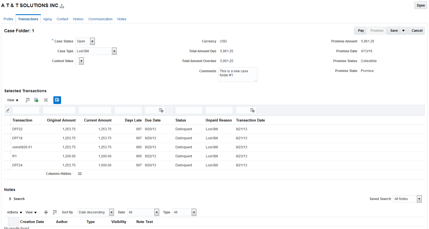429x229 pixels.
Task: Open the Selected Transactions View menu
Action: tap(13, 100)
